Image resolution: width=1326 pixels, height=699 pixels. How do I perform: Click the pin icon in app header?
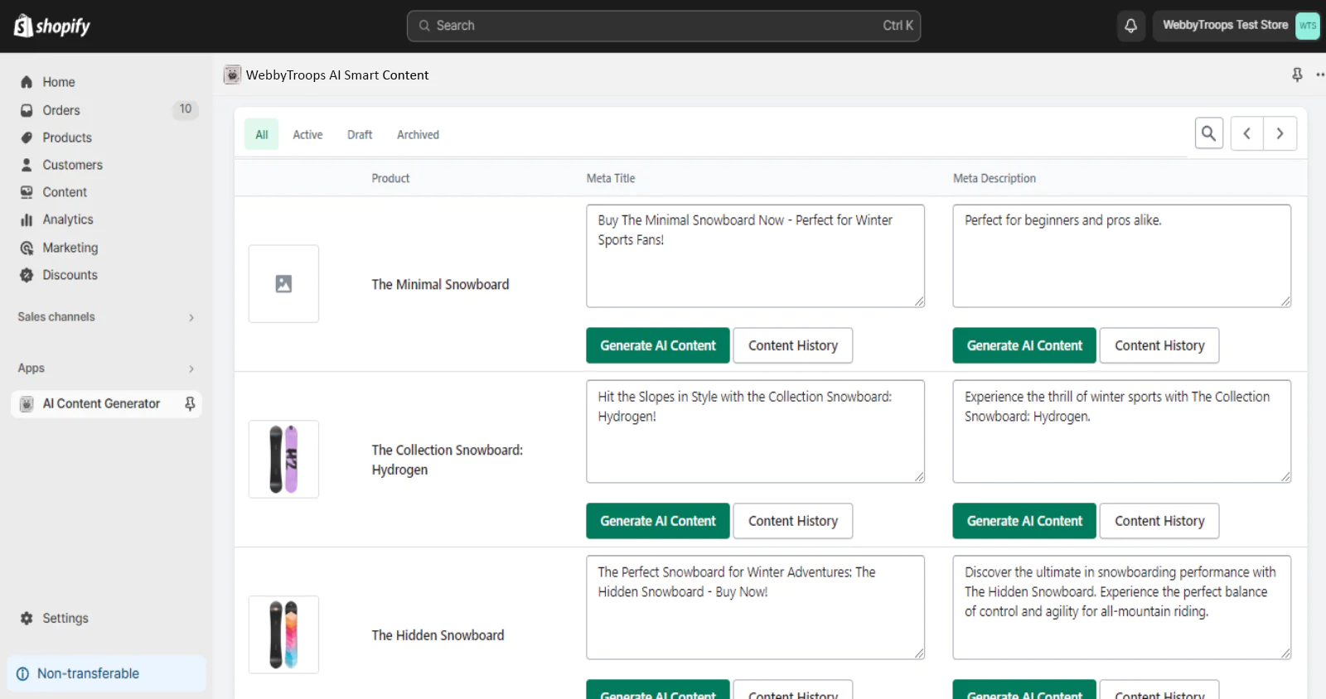(1297, 75)
